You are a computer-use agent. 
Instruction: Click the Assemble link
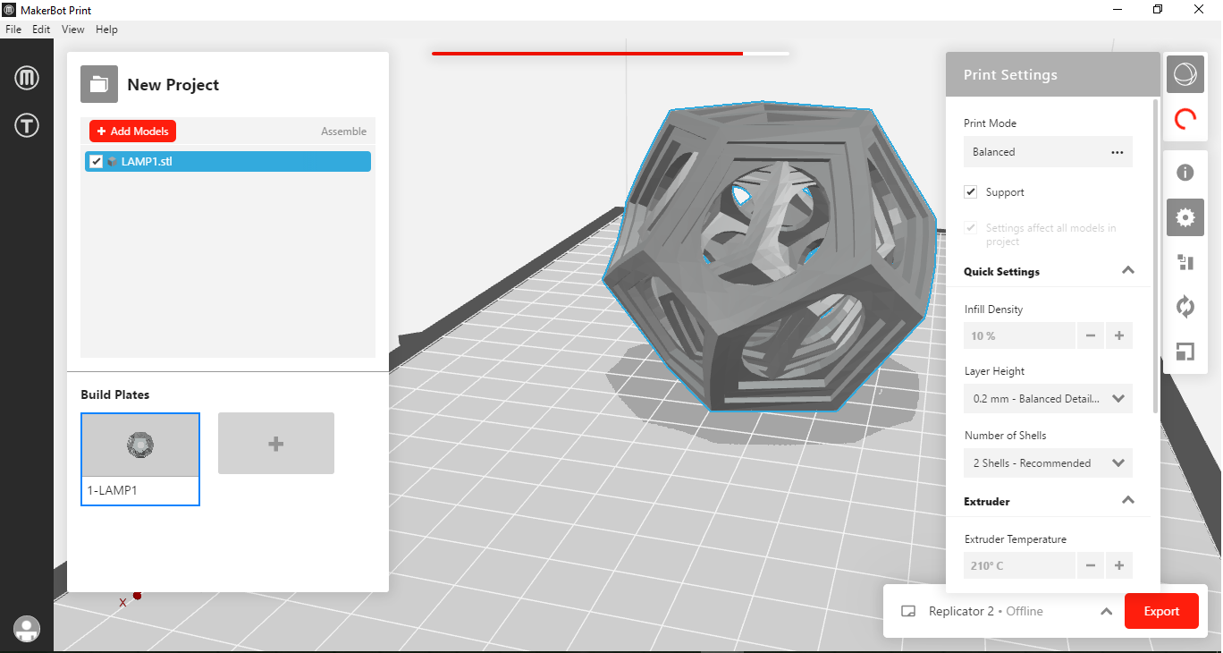pyautogui.click(x=344, y=131)
